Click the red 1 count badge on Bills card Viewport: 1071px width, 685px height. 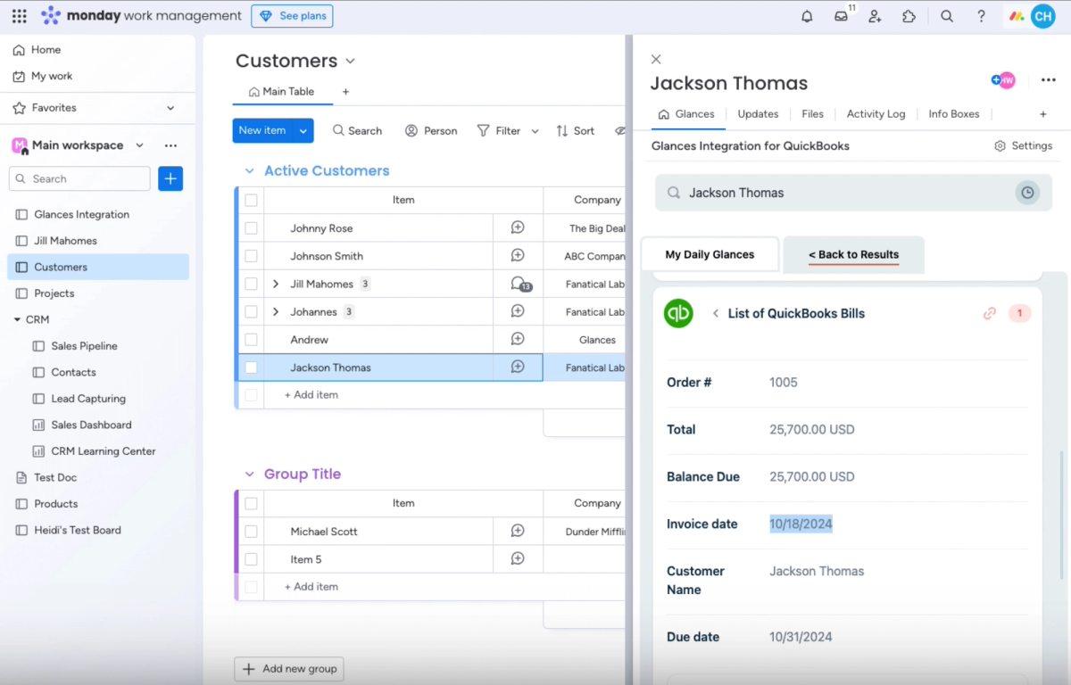pos(1019,313)
